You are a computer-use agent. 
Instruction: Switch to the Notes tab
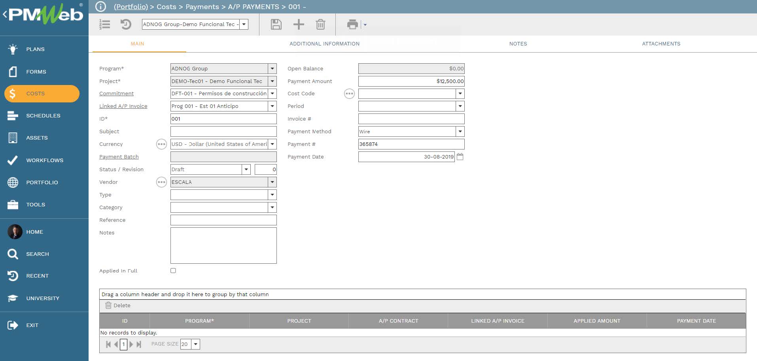click(518, 44)
